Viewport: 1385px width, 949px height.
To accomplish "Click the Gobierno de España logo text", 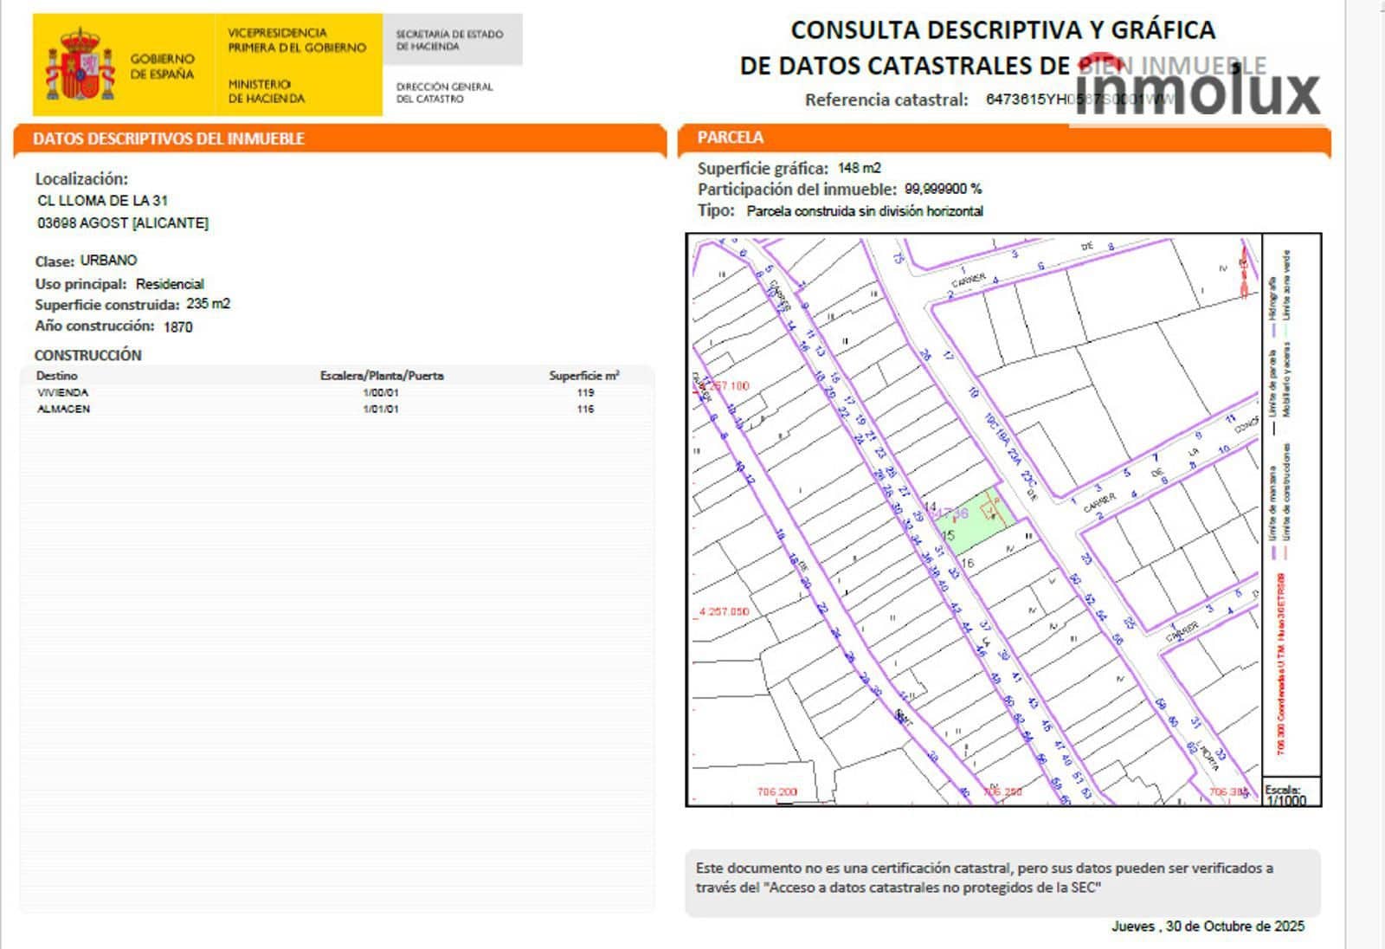I will tap(162, 67).
